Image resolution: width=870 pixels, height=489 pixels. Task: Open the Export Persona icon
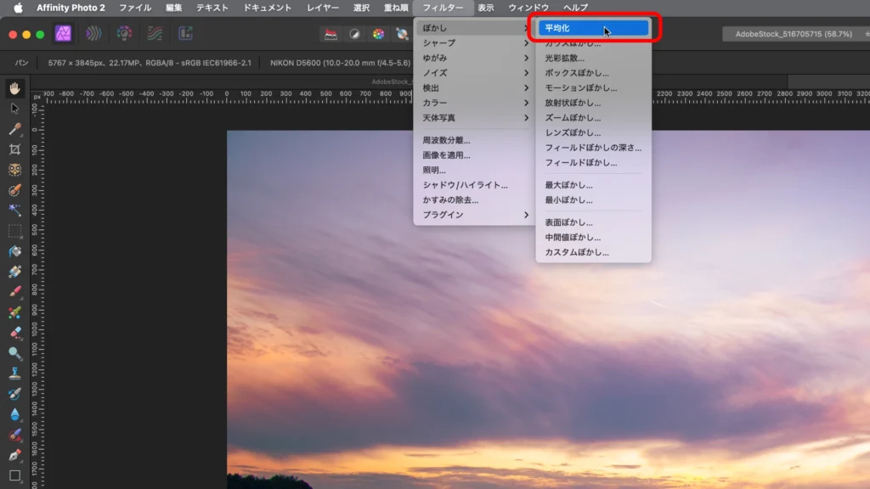184,34
